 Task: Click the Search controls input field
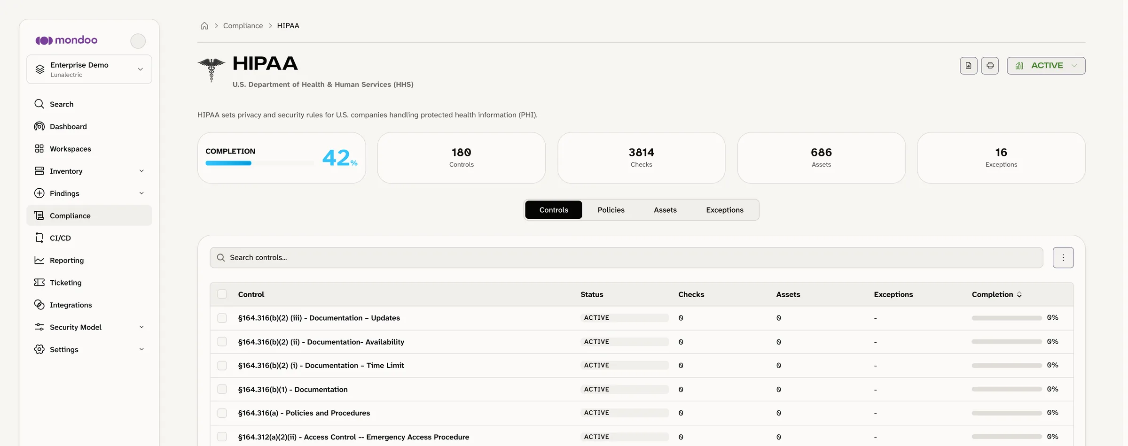click(x=627, y=258)
